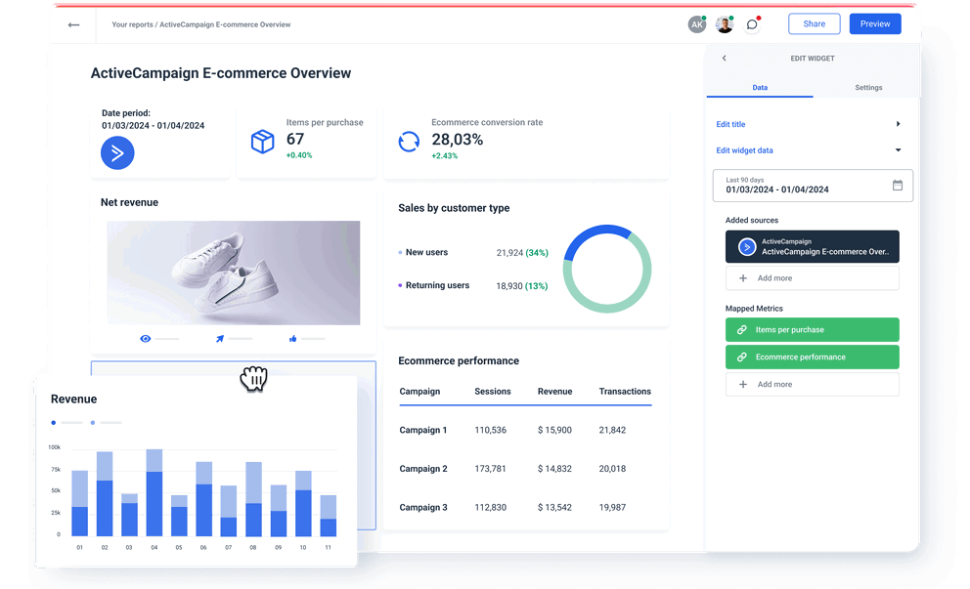Open the Data tab in Edit Widget
This screenshot has height=589, width=970.
760,87
